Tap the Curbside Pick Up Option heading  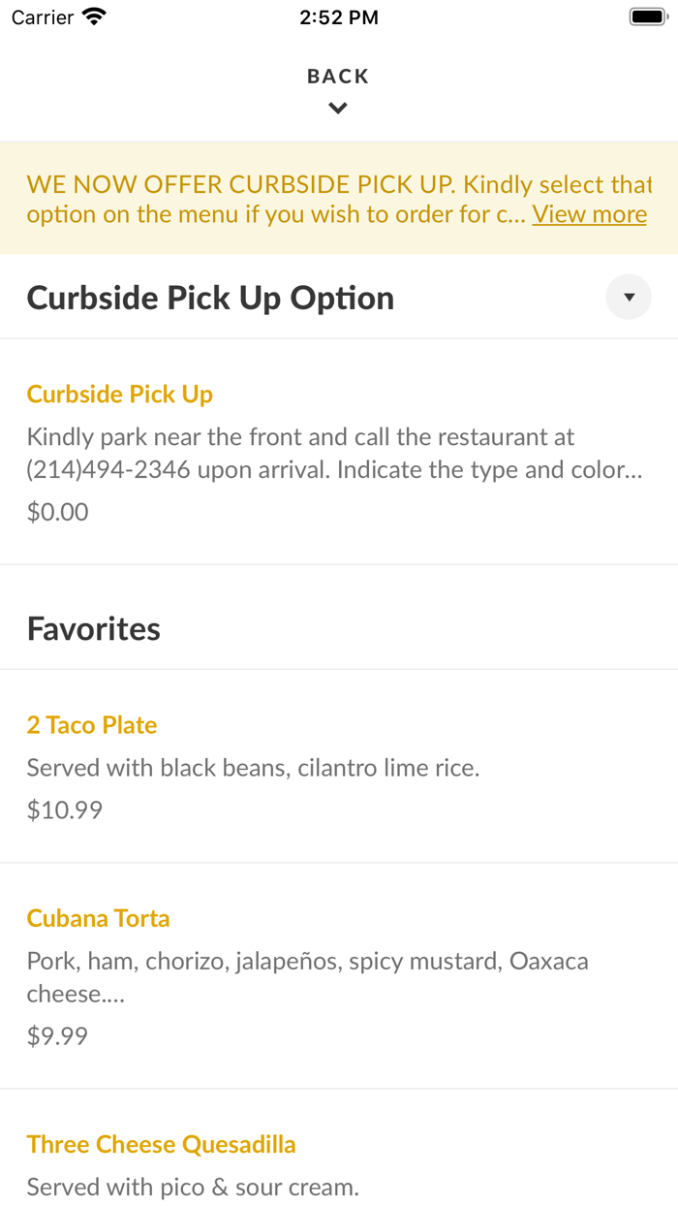(210, 298)
